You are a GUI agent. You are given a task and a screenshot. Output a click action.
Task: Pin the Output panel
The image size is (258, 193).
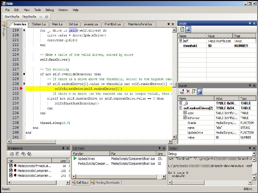250,148
